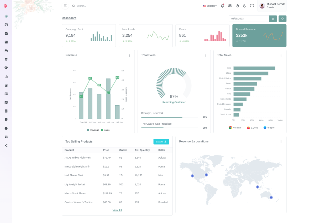
Task: Open the chat bubble sidebar icon
Action: [6, 33]
